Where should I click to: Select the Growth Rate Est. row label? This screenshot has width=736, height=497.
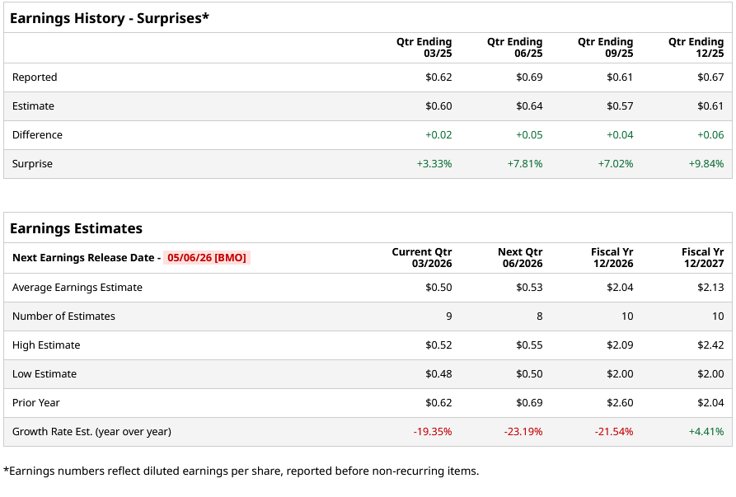[91, 432]
